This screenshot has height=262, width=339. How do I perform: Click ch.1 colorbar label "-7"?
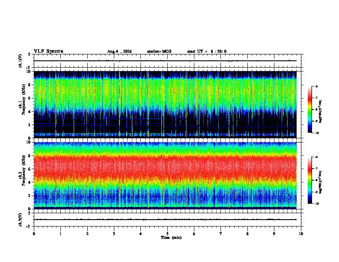(x=316, y=98)
